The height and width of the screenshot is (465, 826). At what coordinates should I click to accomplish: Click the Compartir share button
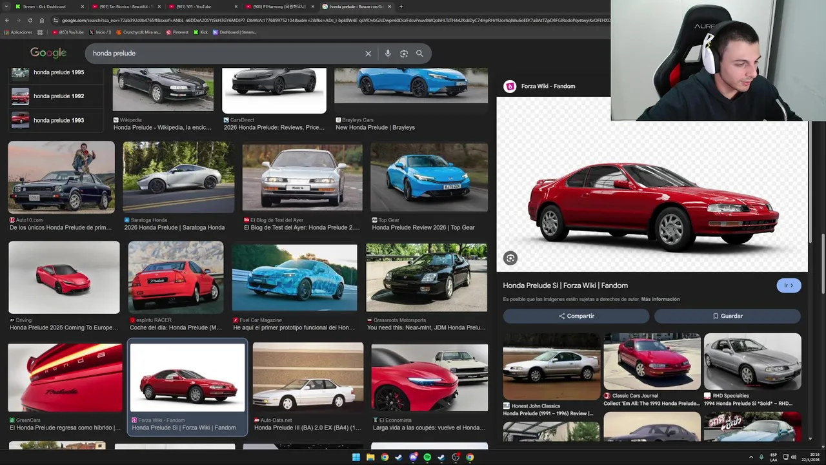[576, 316]
